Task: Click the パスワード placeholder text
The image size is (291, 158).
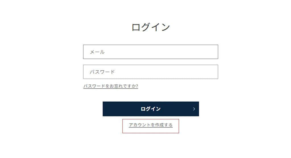Action: pyautogui.click(x=102, y=72)
